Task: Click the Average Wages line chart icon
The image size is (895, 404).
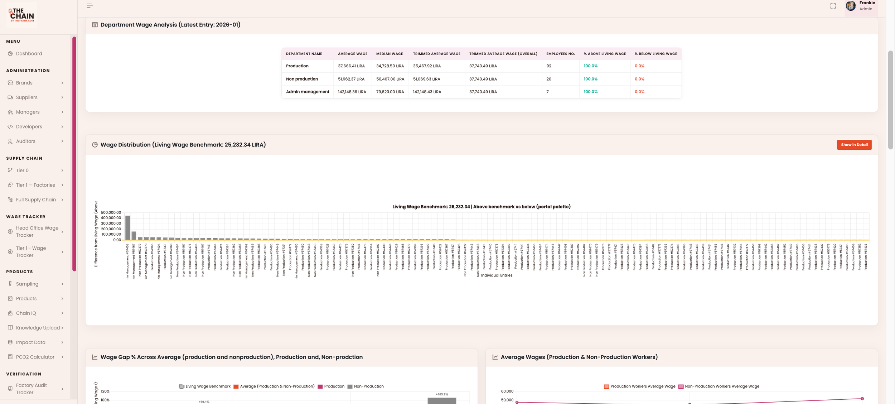Action: tap(495, 357)
